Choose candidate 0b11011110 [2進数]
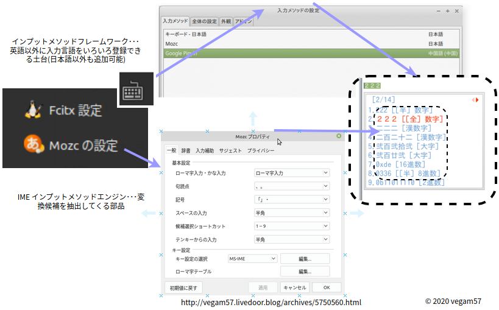This screenshot has width=499, height=310. [x=406, y=182]
